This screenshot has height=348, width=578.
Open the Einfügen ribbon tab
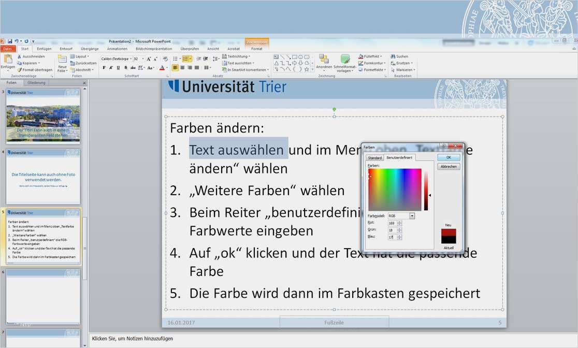pyautogui.click(x=44, y=49)
